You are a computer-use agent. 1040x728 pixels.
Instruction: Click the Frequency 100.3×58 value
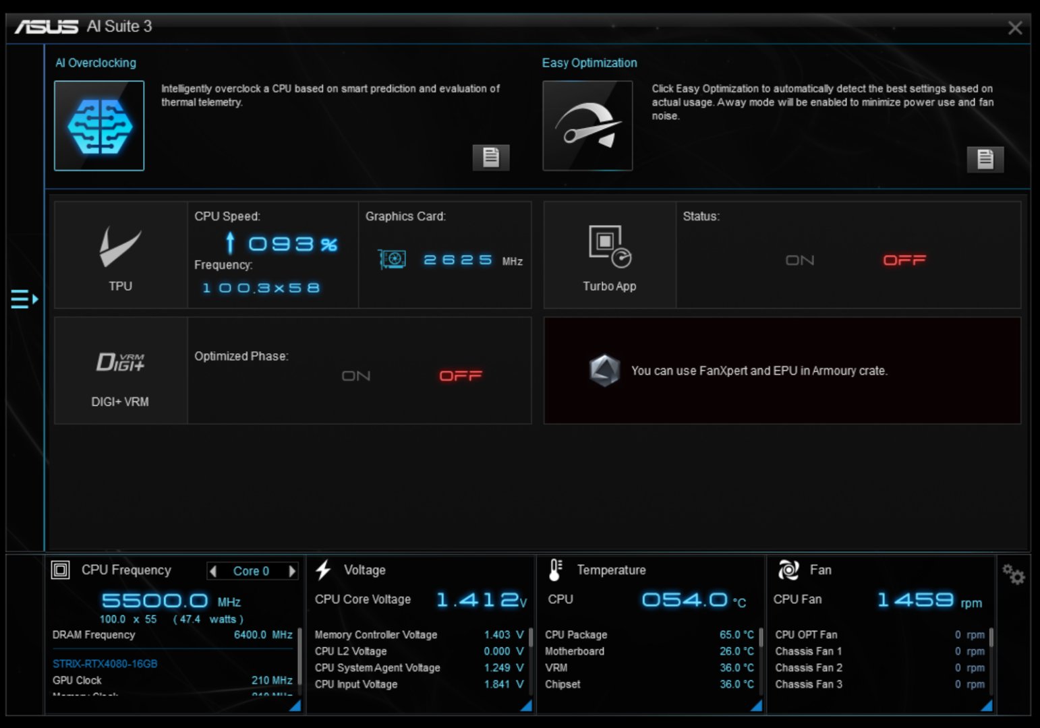pos(261,288)
